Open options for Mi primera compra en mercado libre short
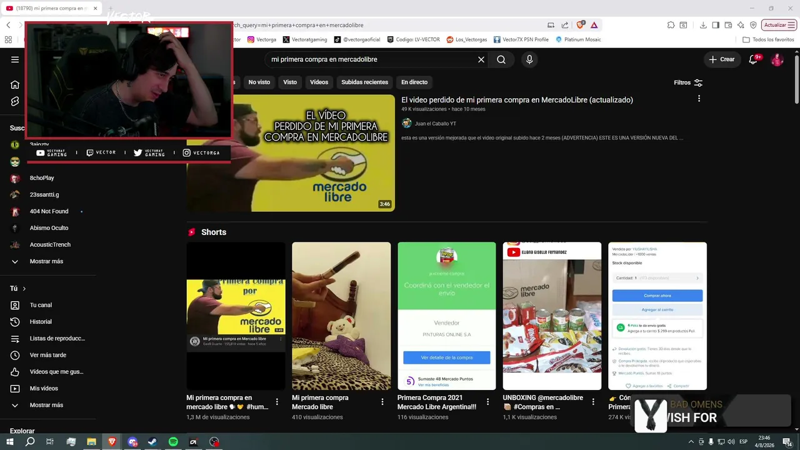The image size is (800, 450). pyautogui.click(x=277, y=402)
